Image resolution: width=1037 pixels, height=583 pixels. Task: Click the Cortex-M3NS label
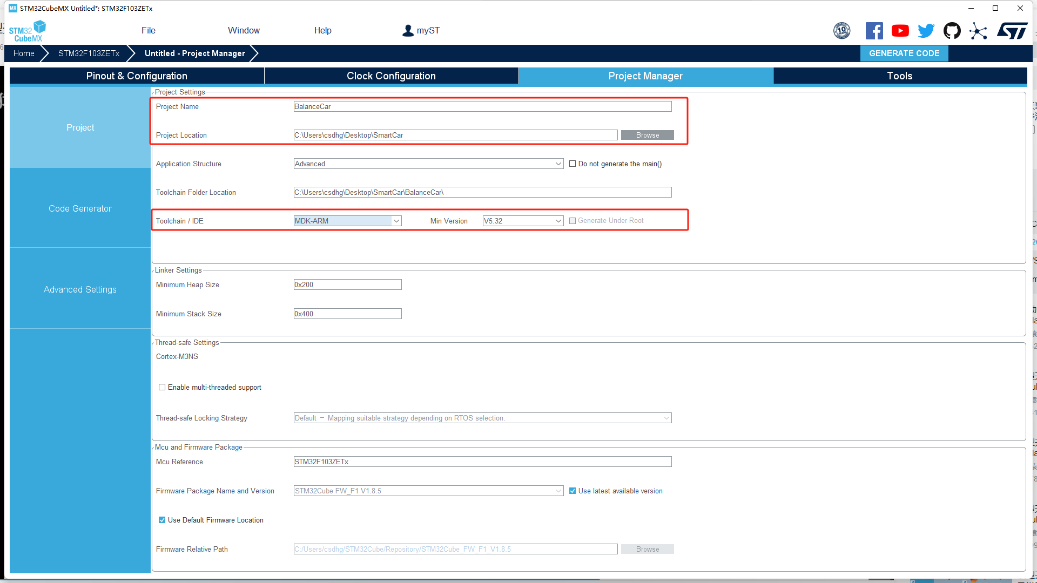point(177,357)
